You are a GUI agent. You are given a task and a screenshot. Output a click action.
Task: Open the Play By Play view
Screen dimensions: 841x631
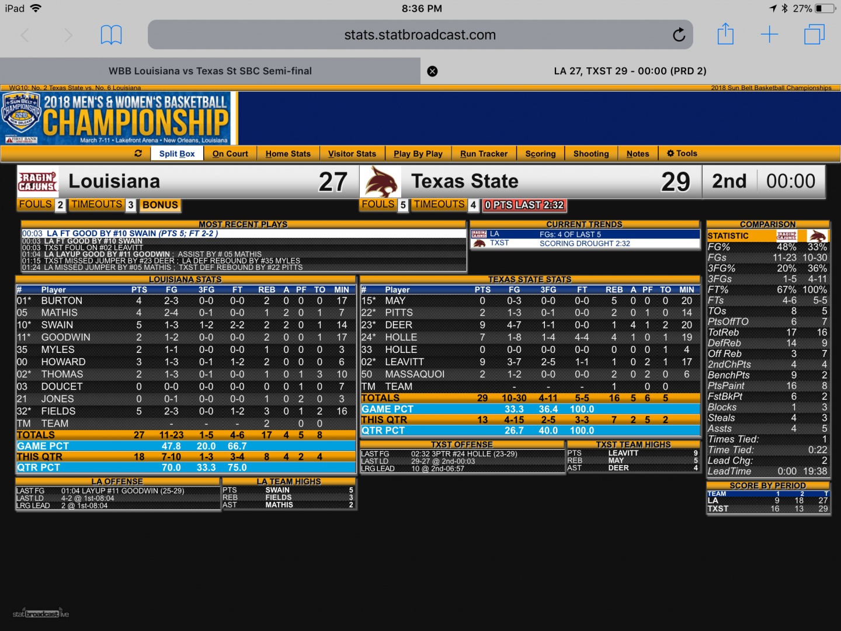click(x=418, y=154)
